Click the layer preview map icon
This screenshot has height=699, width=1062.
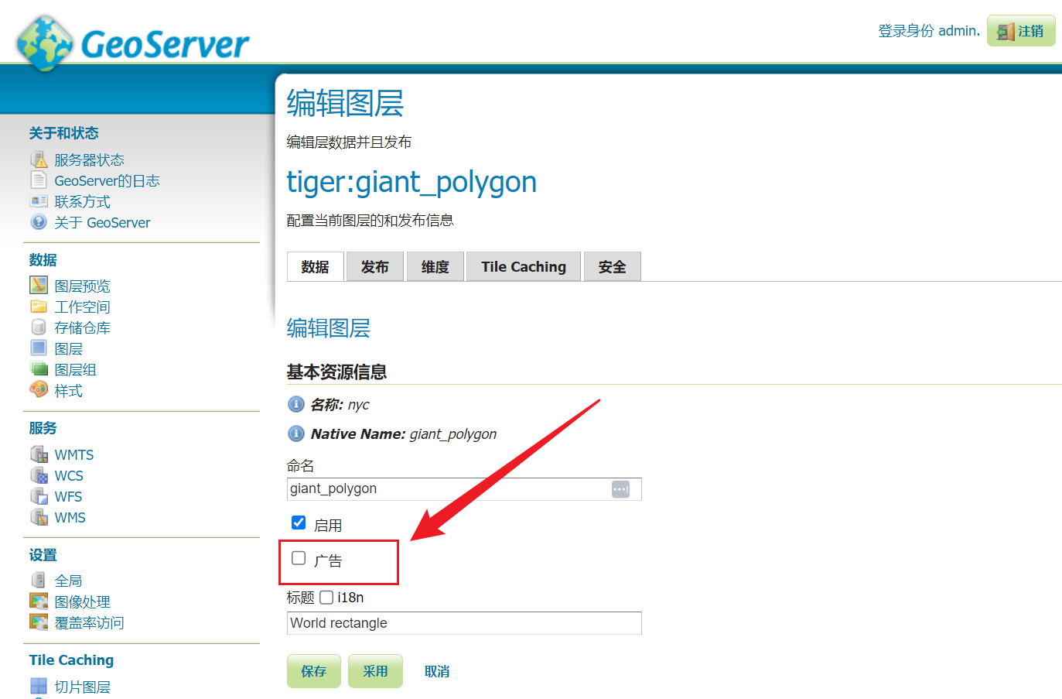pos(39,286)
